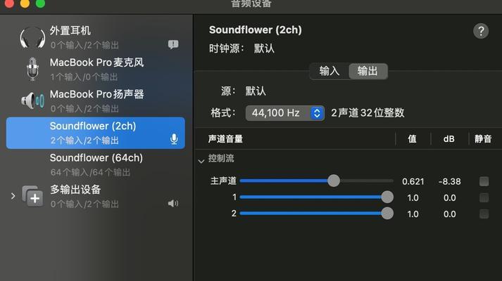This screenshot has width=502, height=281.
Task: Click the 2声道32位整数 format text
Action: pyautogui.click(x=368, y=112)
